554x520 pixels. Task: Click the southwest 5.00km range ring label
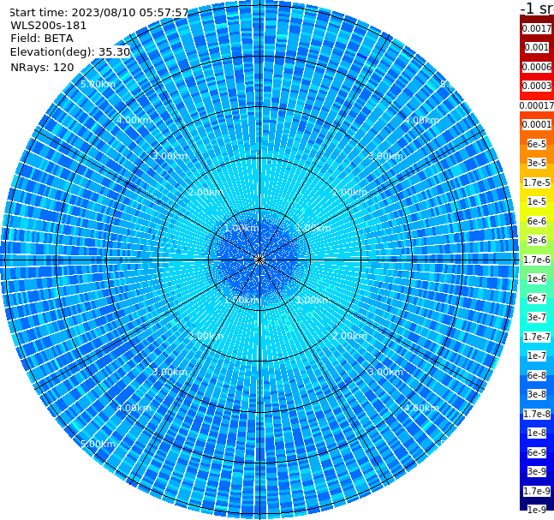tap(98, 444)
